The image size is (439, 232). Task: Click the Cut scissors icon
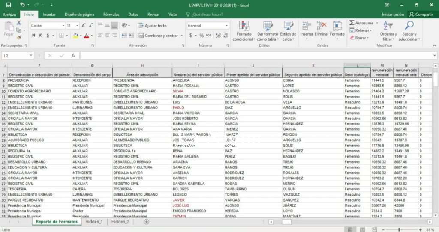pos(19,23)
